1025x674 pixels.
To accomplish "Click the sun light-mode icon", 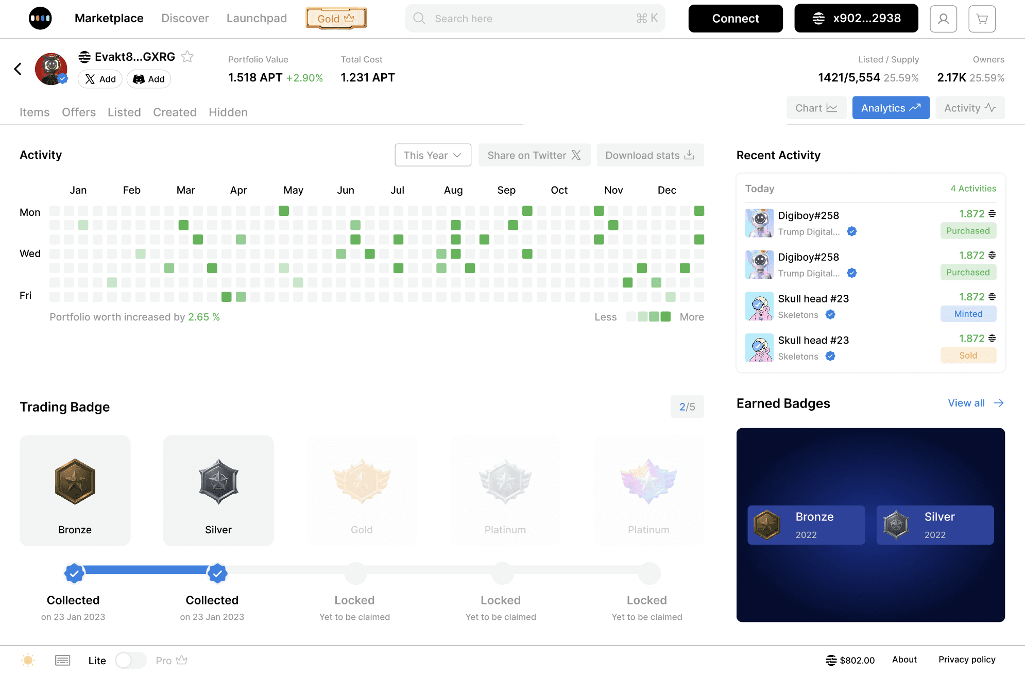I will (28, 660).
